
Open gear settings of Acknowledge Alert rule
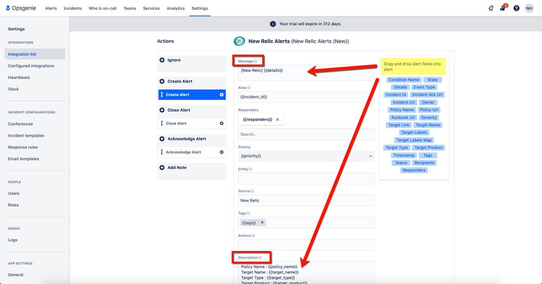(x=221, y=152)
